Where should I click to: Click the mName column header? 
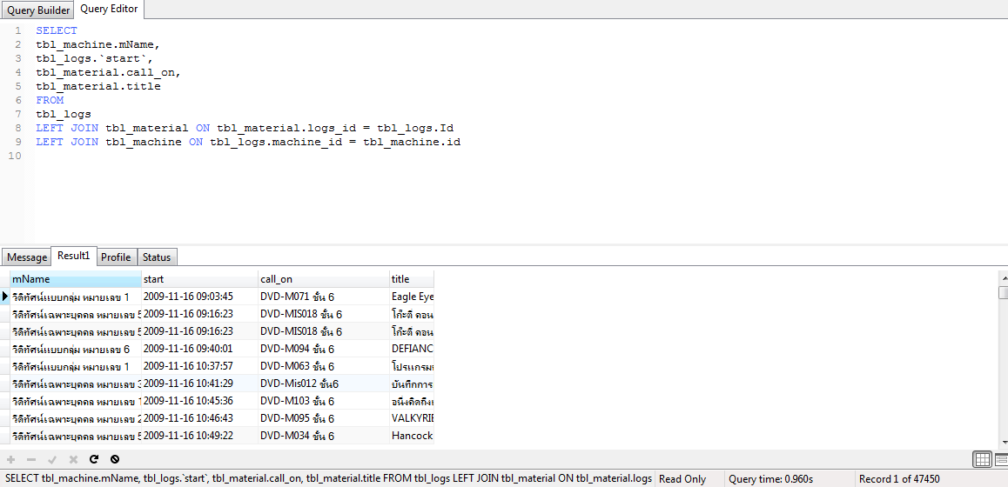point(75,279)
